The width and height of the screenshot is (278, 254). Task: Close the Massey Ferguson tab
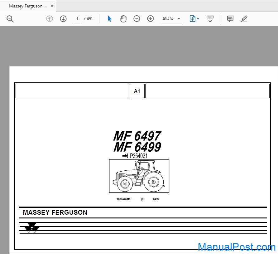(52, 6)
